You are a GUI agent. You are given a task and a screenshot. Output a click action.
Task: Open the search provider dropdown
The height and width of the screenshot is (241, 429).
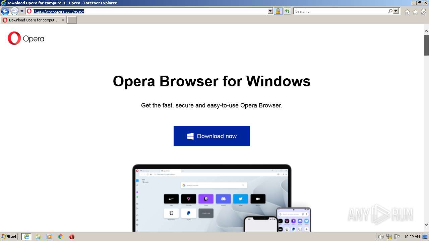click(x=396, y=11)
